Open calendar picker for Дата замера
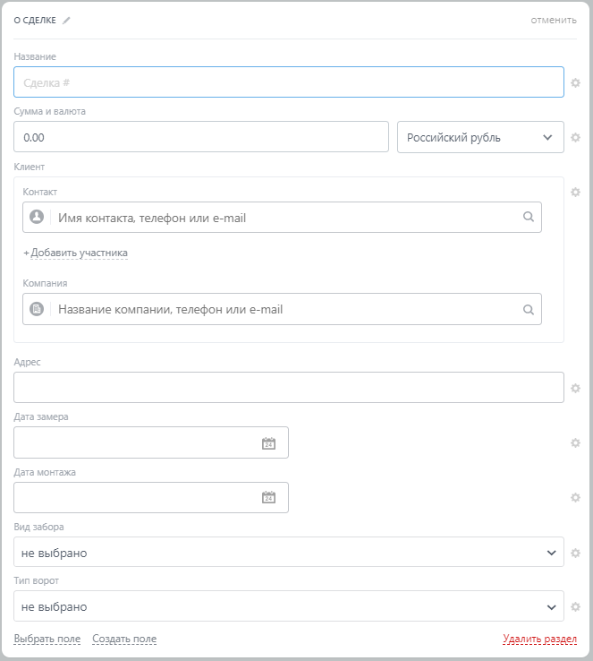This screenshot has height=661, width=593. (x=268, y=443)
